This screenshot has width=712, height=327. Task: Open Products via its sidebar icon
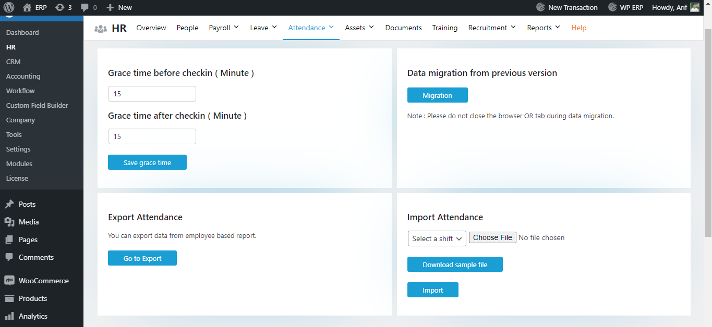click(9, 298)
